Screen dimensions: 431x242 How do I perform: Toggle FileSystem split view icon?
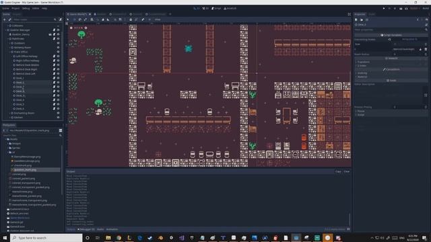(x=61, y=130)
